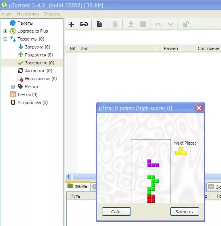Viewport: 221px width, 226px height.
Task: Select Завершено (0) filter
Action: (40, 63)
